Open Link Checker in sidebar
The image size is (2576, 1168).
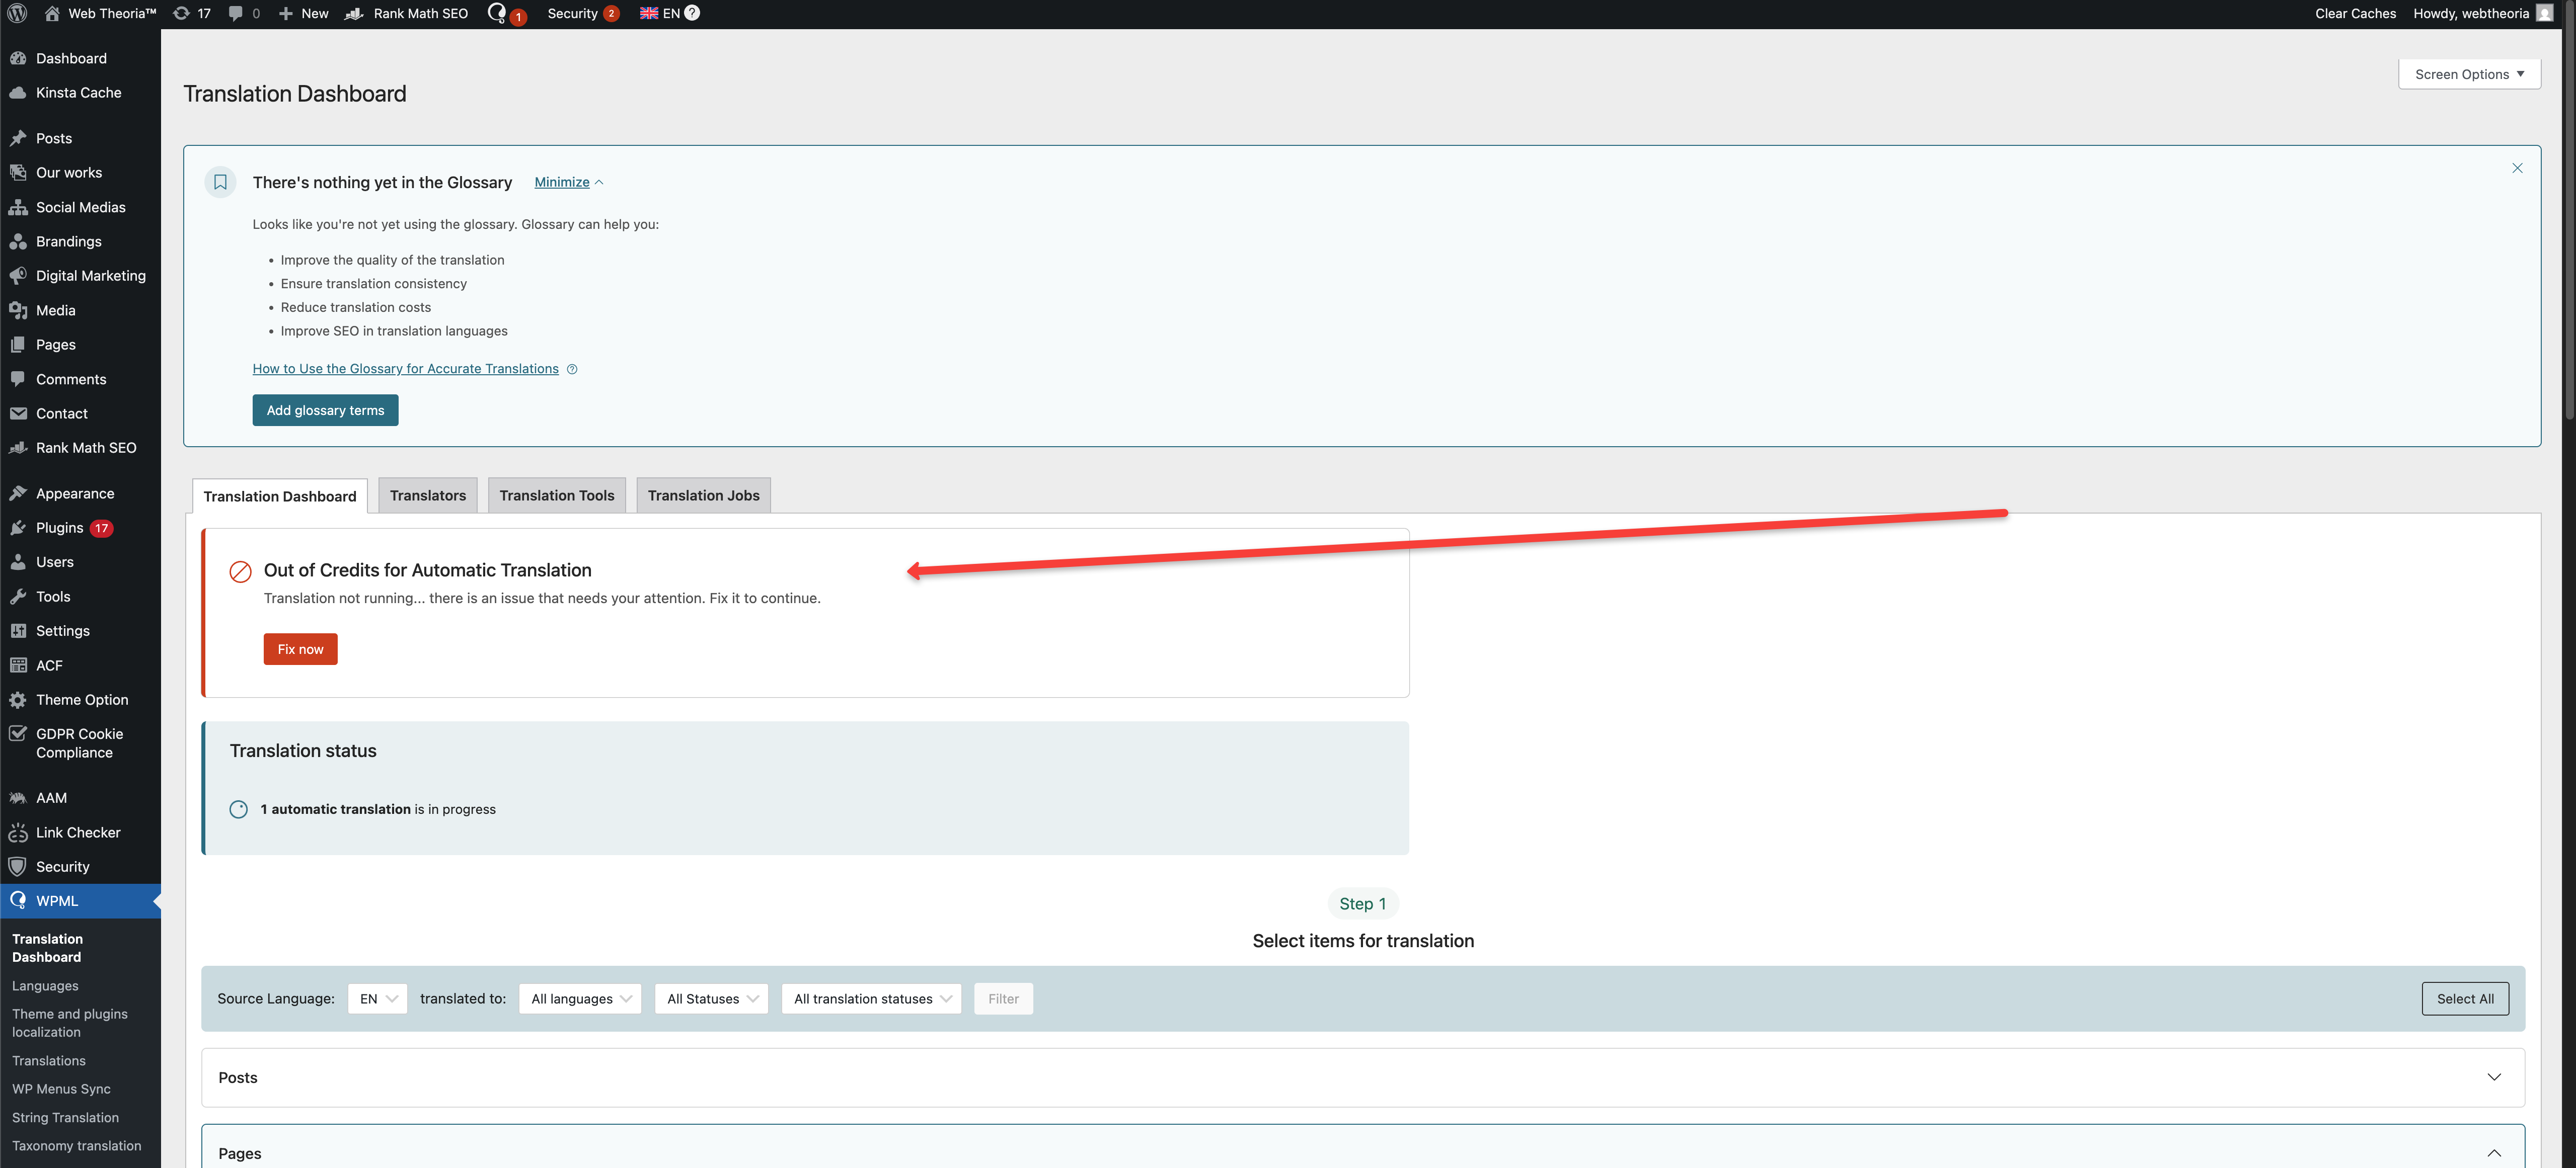point(78,832)
